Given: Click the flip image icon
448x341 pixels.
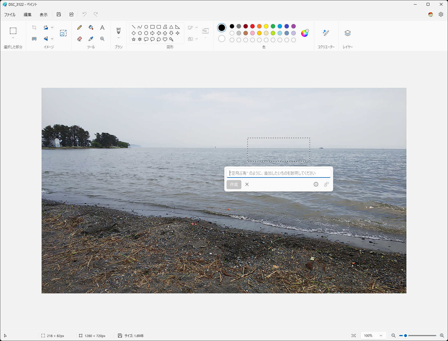Looking at the screenshot, I should [x=46, y=39].
